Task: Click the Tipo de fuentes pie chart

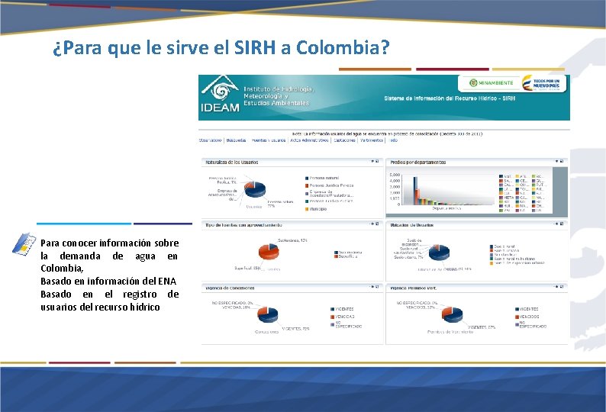Action: pos(269,252)
